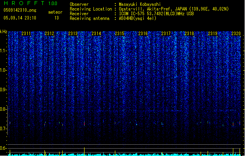245x156 pixels.
Task: Click the 2313 time marker
Action: [x=73, y=34]
